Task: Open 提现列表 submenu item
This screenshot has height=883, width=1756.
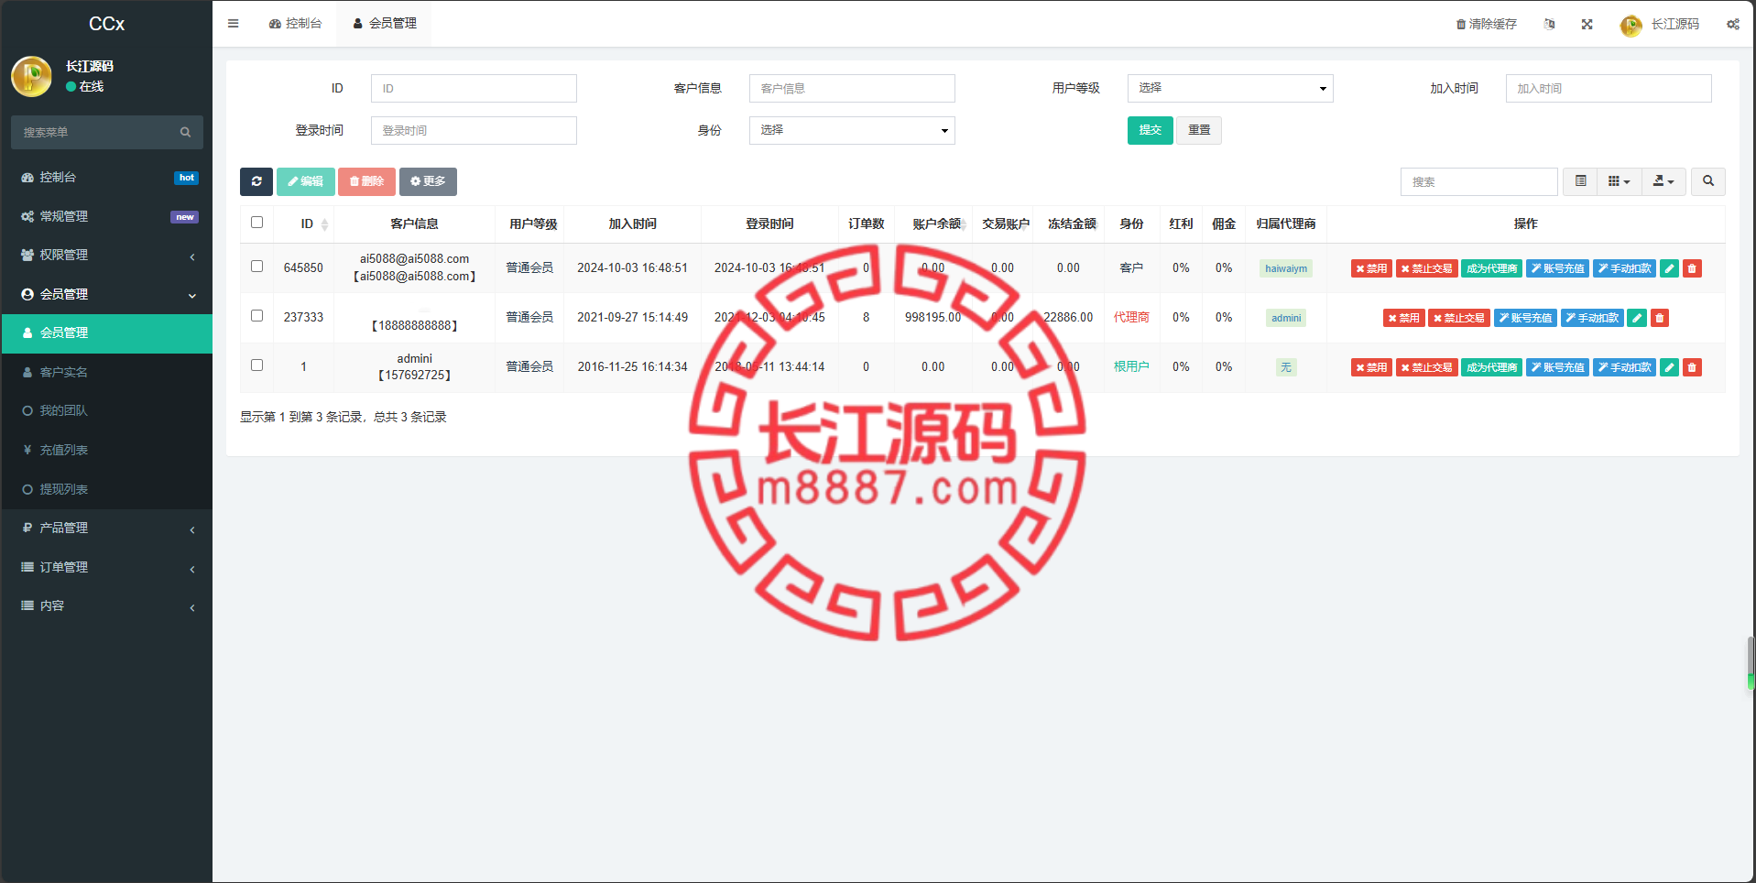Action: [x=106, y=489]
